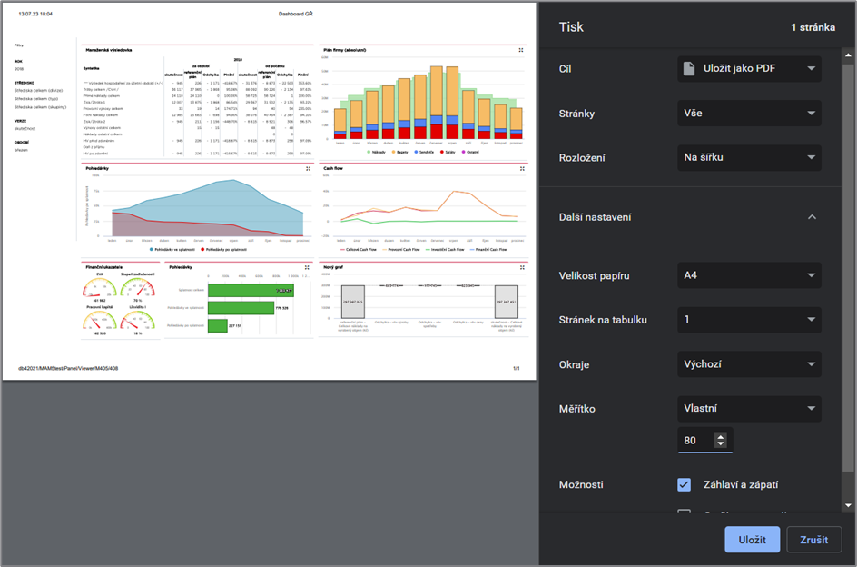This screenshot has height=567, width=857.
Task: Click expand icon on Pohledávky area chart
Action: click(x=309, y=169)
